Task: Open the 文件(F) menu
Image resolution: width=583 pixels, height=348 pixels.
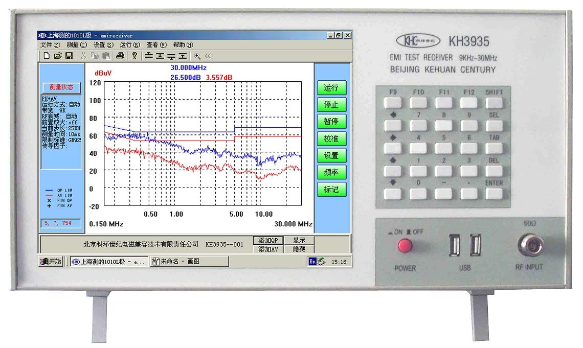Action: coord(50,45)
